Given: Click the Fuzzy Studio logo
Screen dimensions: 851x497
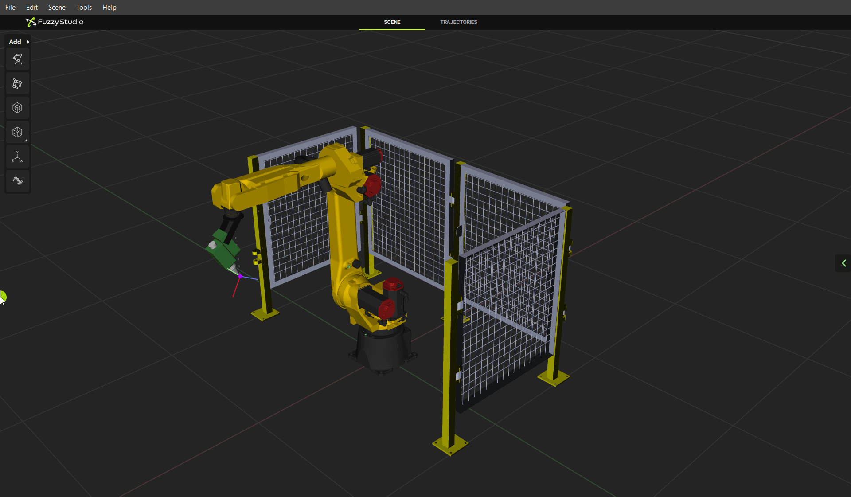Looking at the screenshot, I should click(55, 22).
